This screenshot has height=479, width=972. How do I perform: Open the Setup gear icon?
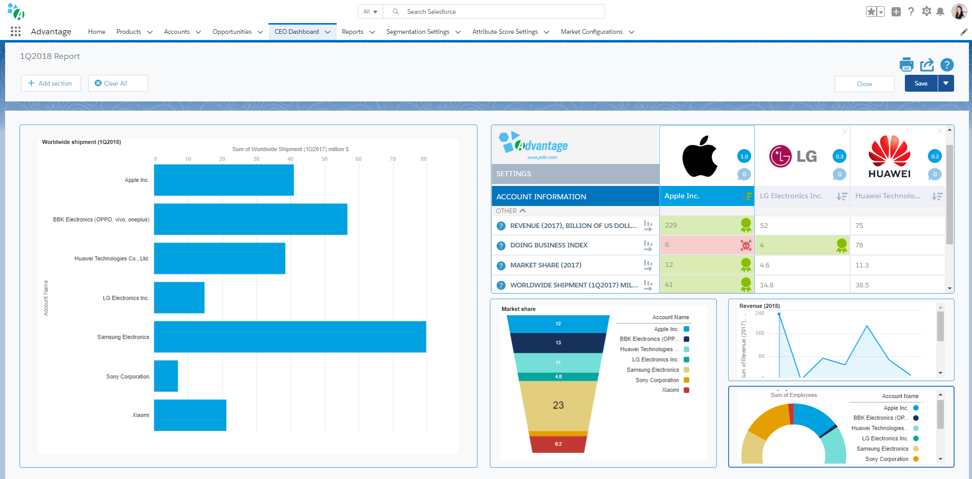(x=926, y=11)
